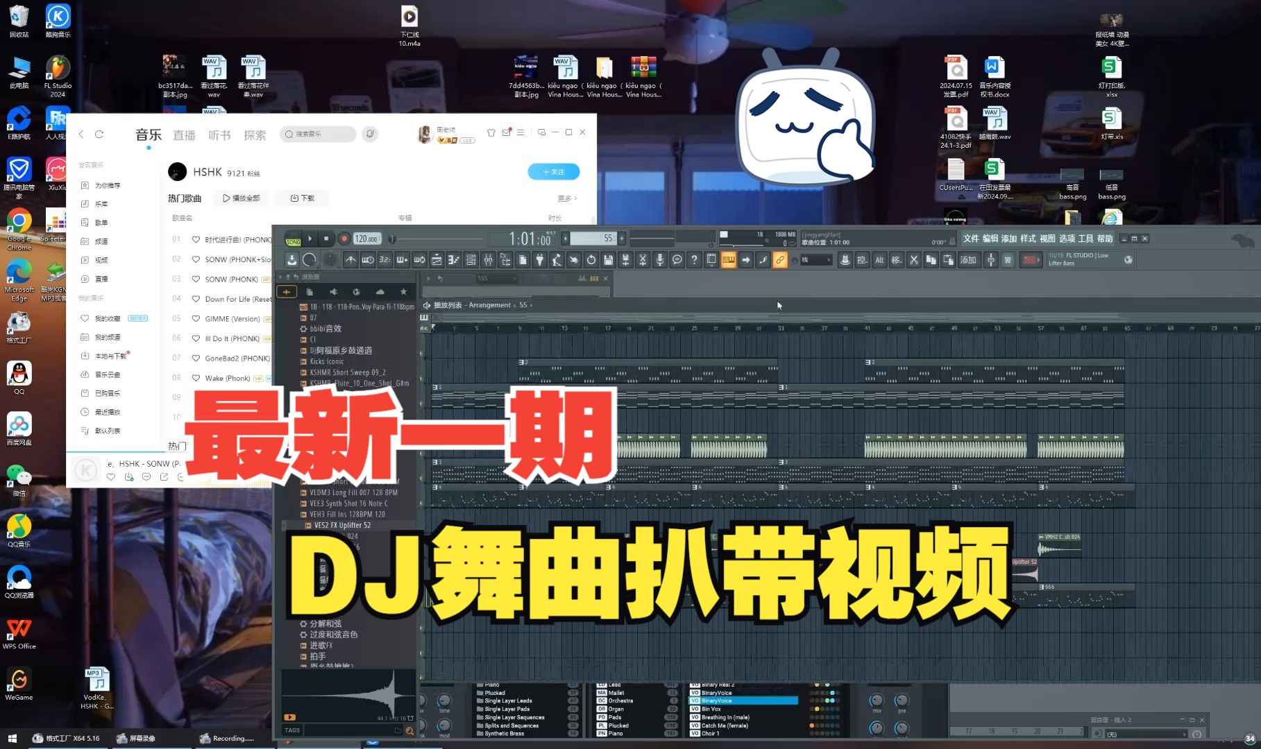The height and width of the screenshot is (749, 1261).
Task: Open 选项 menu in FL Studio
Action: click(x=1067, y=238)
